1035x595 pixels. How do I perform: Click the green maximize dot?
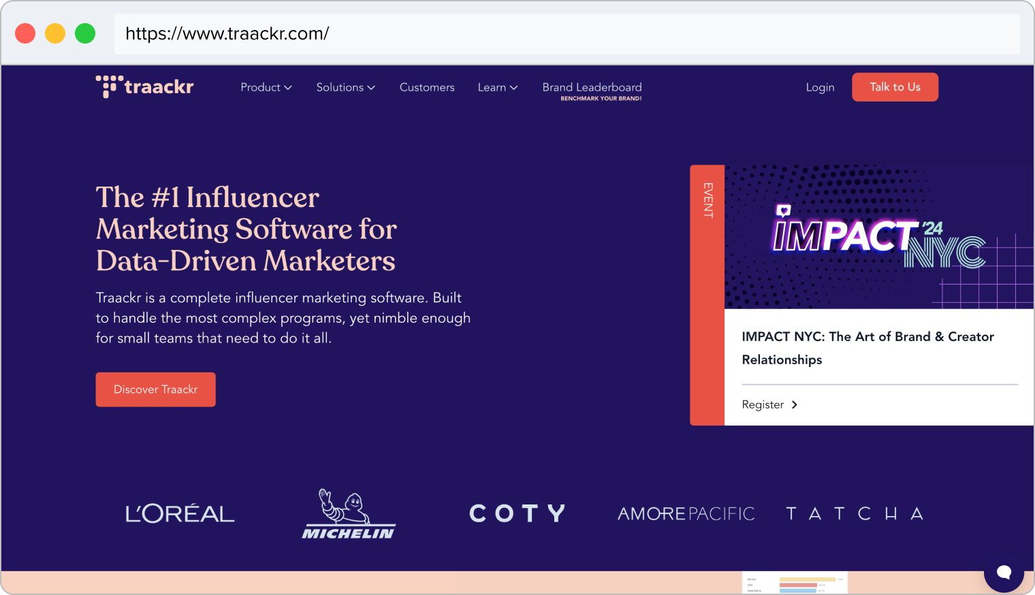[x=85, y=33]
